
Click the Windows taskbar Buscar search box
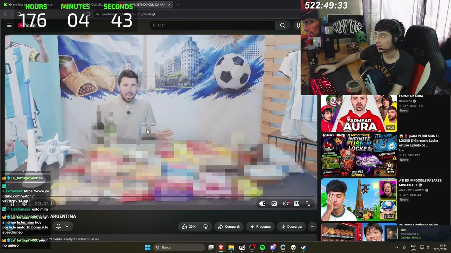(179, 247)
